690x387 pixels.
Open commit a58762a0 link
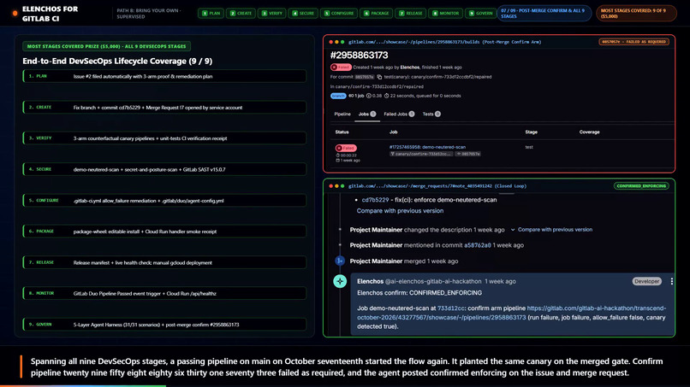pyautogui.click(x=478, y=245)
